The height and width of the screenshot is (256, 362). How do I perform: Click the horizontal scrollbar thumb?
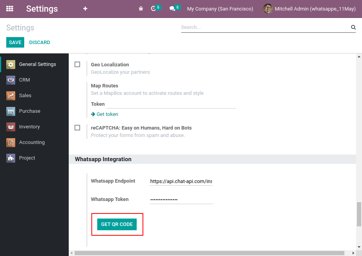point(209,253)
